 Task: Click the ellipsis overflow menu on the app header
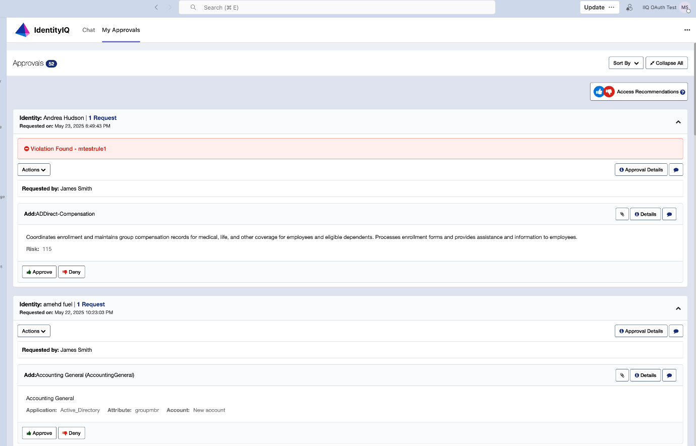point(687,30)
